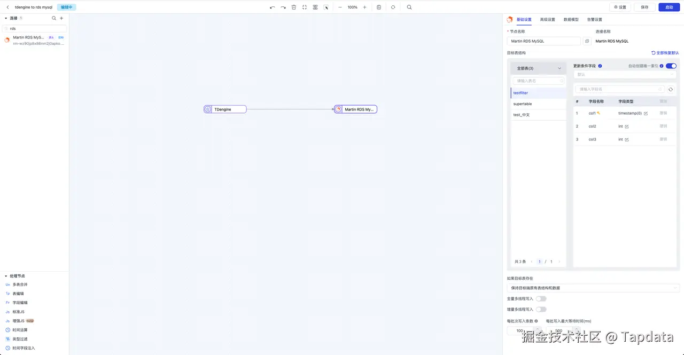Apply auto layout to nodes
The height and width of the screenshot is (355, 684).
(x=315, y=7)
